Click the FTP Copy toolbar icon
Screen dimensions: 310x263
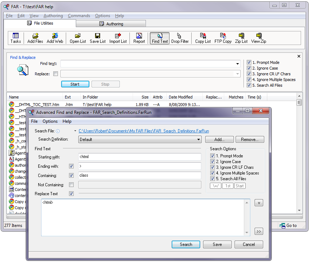(x=223, y=38)
